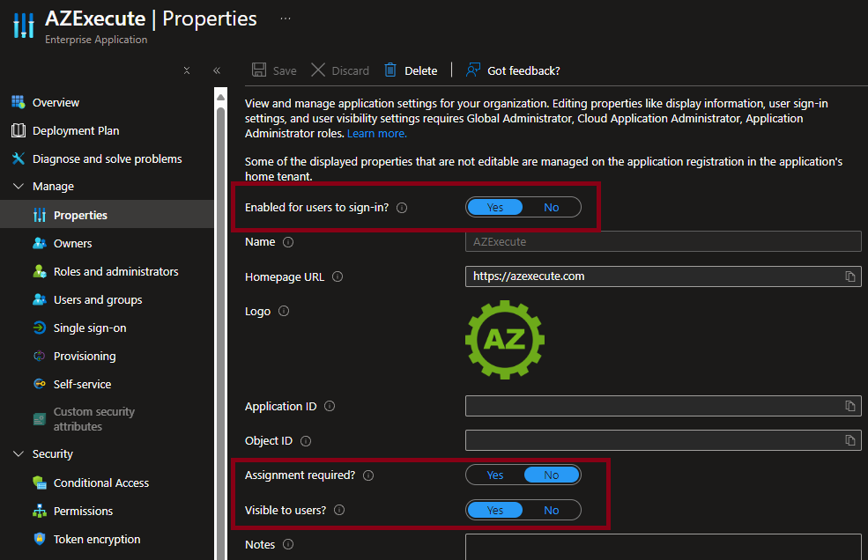
Task: Copy the Homepage URL with copy icon
Action: tap(850, 276)
